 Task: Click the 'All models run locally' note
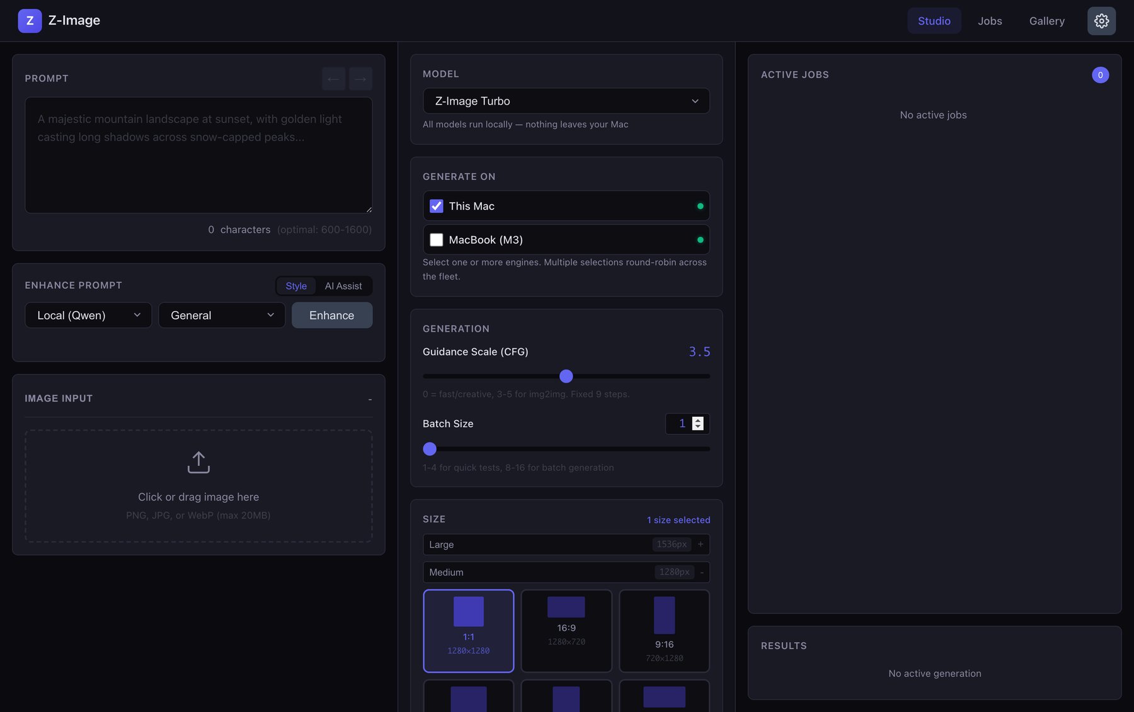tap(525, 125)
